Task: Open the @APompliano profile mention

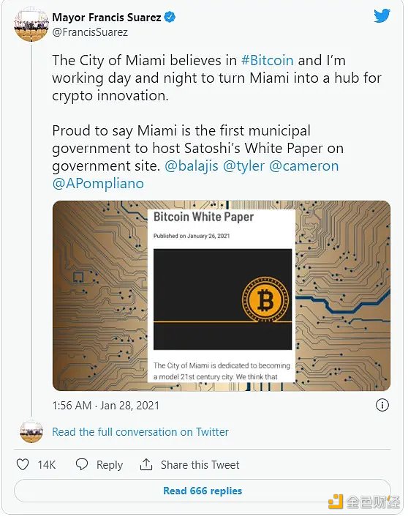Action: tap(98, 184)
